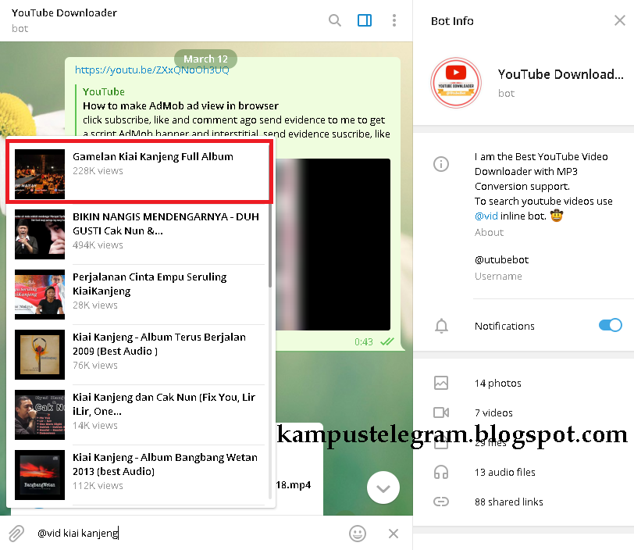Open the 13 audio files entry

[x=504, y=473]
